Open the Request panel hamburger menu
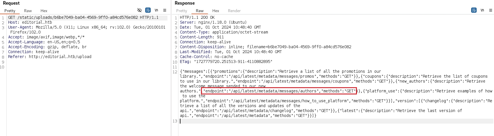494x136 pixels. [x=165, y=10]
